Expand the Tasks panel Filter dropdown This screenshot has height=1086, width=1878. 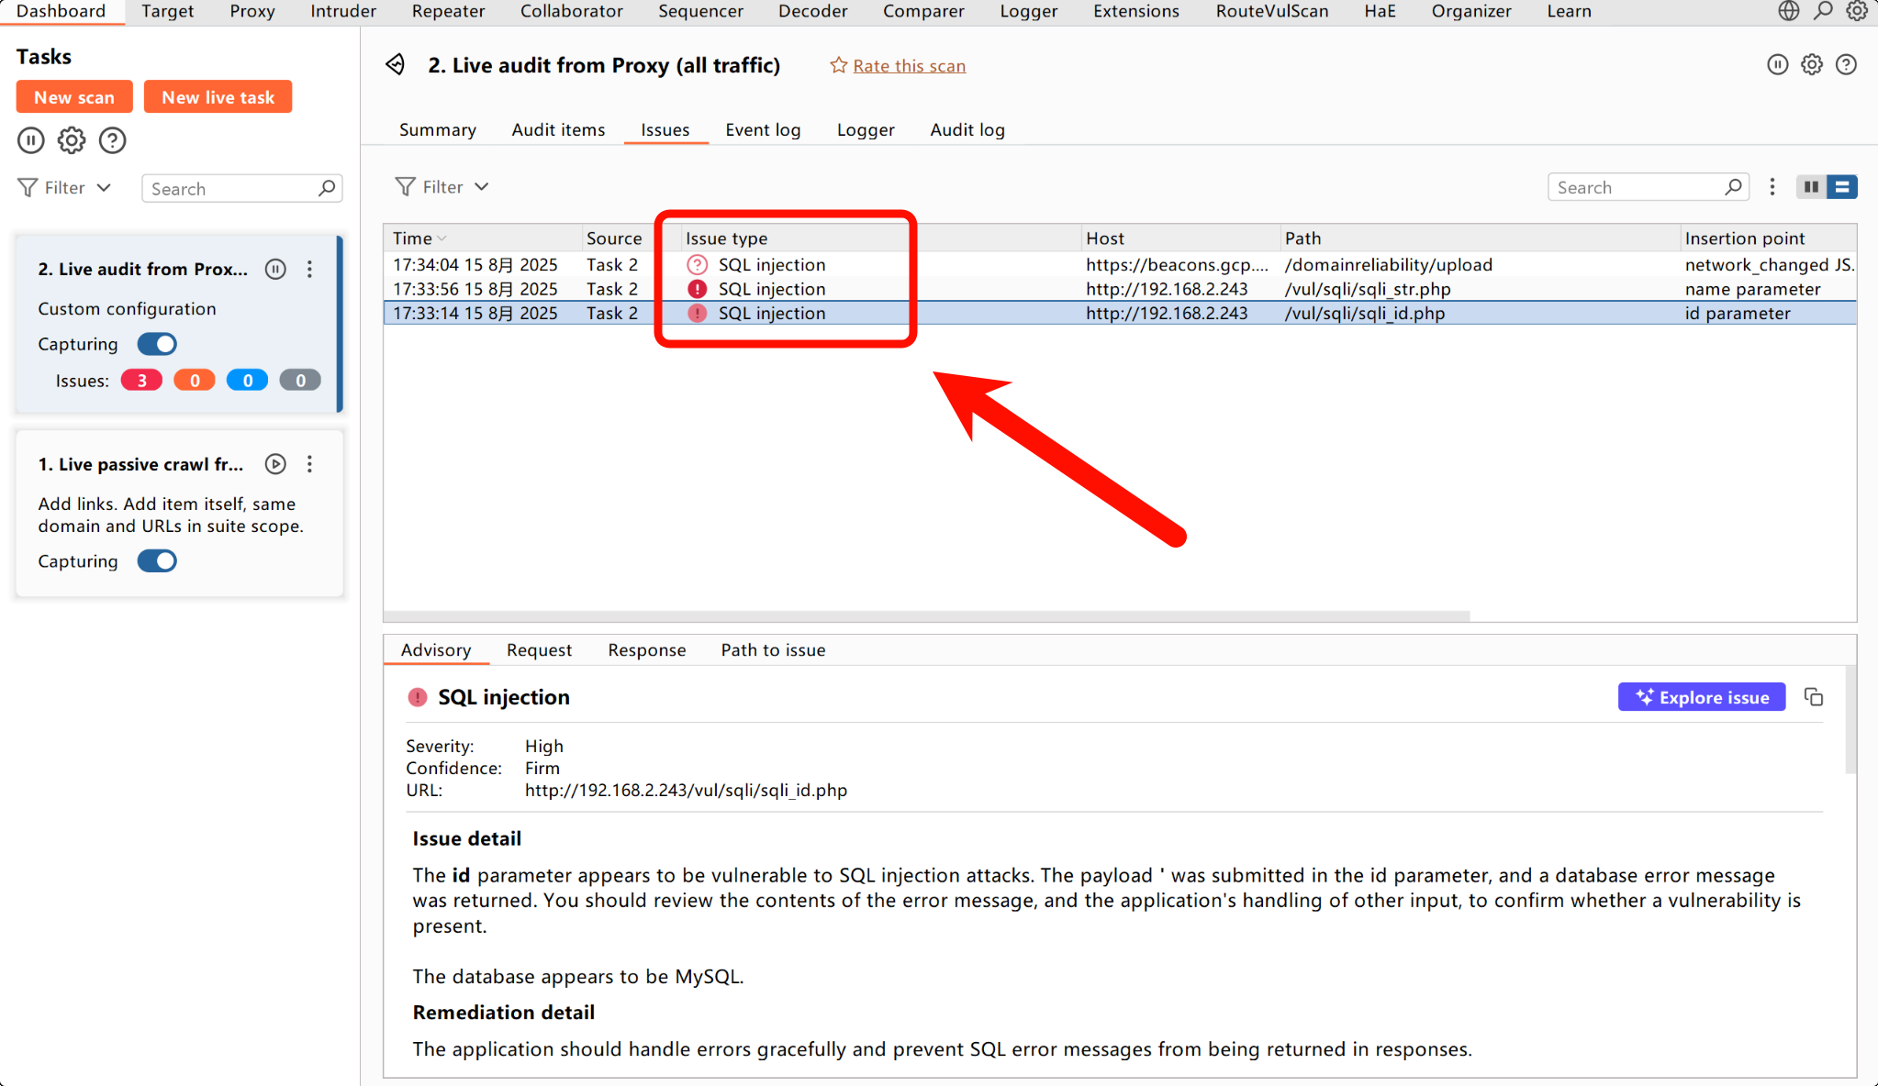click(x=66, y=188)
